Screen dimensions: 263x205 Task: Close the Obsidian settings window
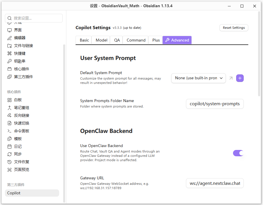coord(254,6)
